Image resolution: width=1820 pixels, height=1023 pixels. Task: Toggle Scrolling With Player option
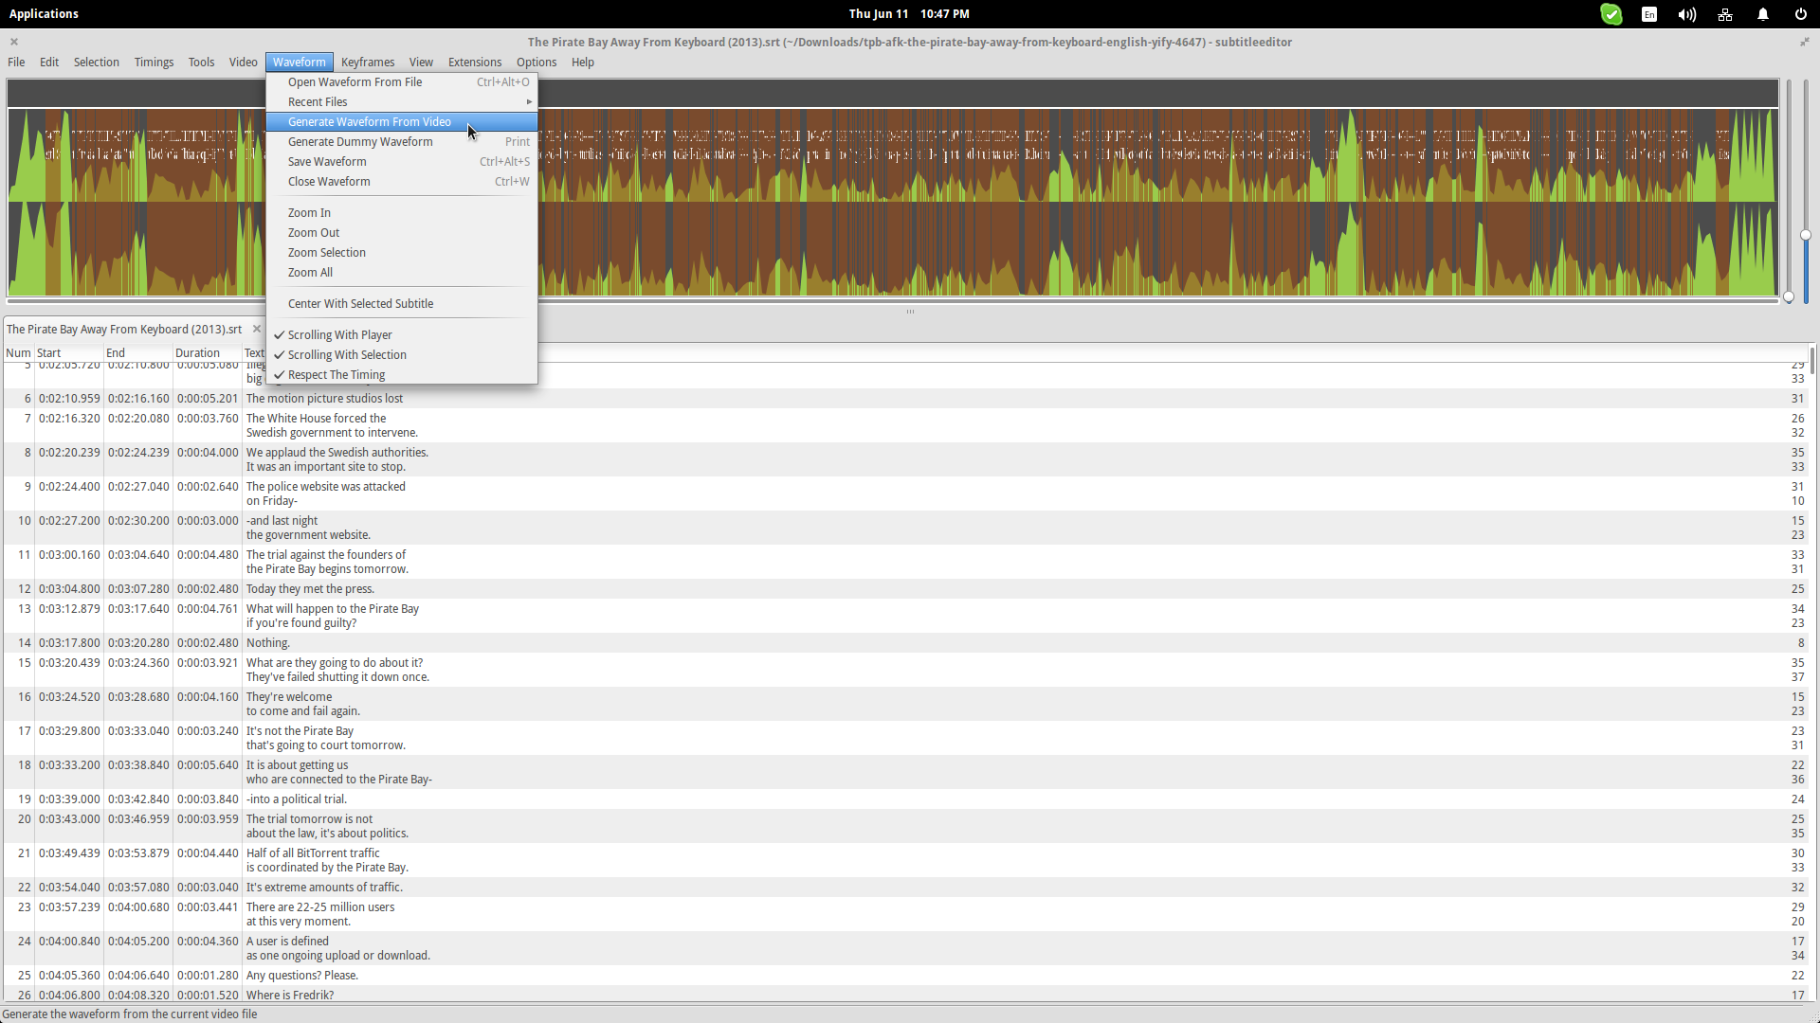402,334
